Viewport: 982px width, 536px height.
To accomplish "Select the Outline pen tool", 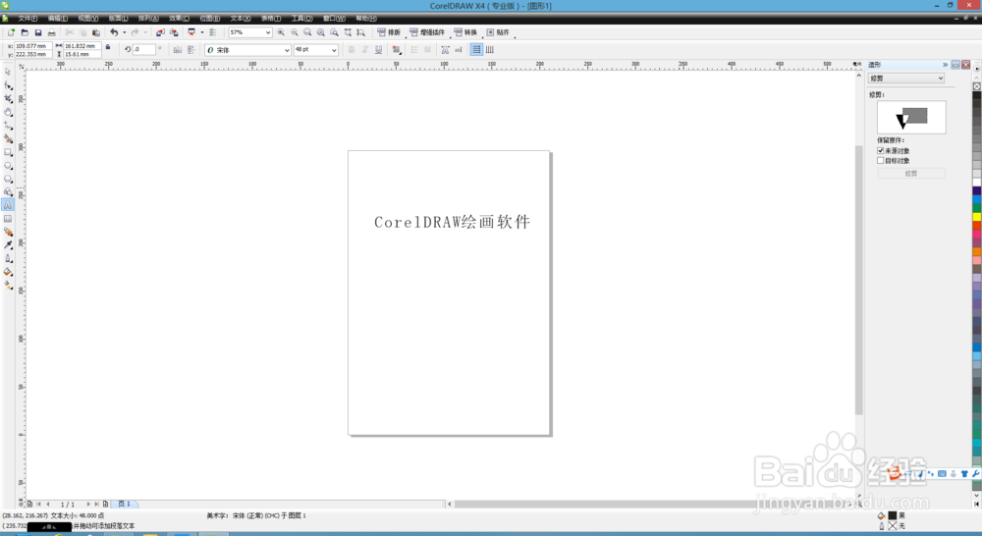I will pos(8,258).
